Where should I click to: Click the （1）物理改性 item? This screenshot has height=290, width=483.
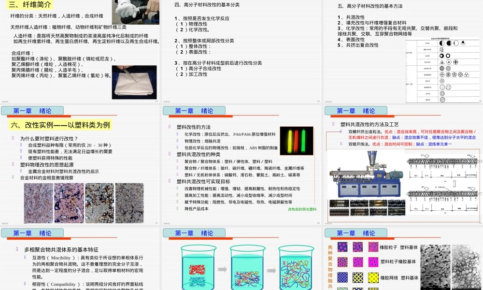pos(191,24)
